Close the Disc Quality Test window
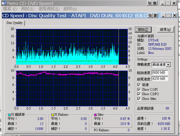180x136 pixels. coord(174,15)
